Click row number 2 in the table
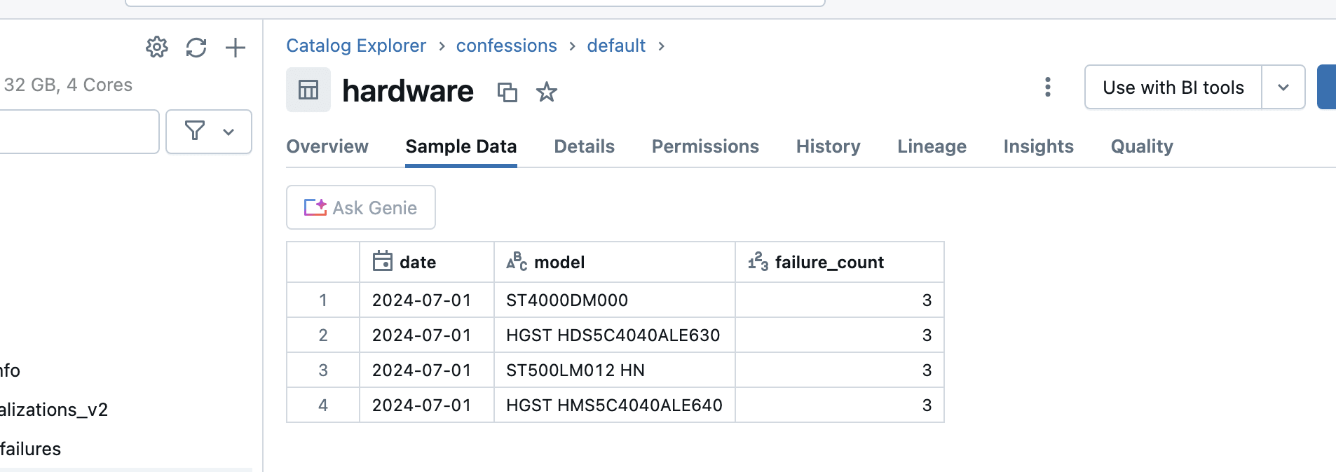This screenshot has width=1336, height=472. pyautogui.click(x=323, y=335)
